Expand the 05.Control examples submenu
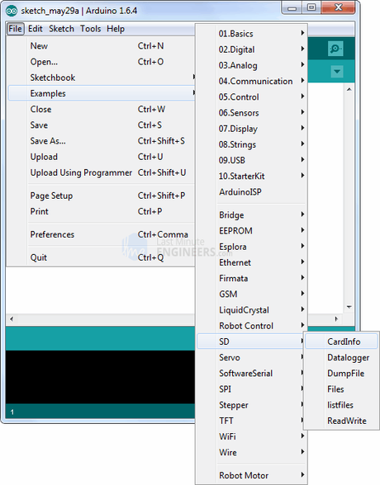The height and width of the screenshot is (485, 380). pos(252,97)
